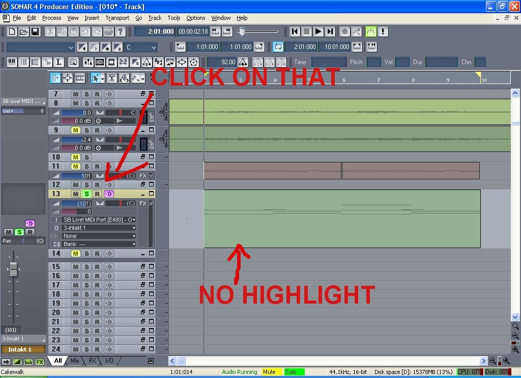Unsolo track 13 with its S button

tap(86, 194)
